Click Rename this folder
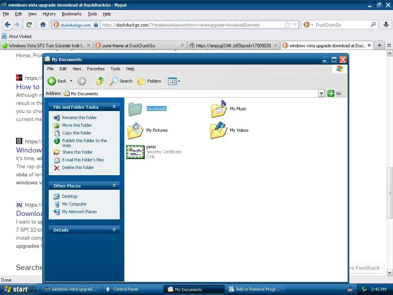The image size is (393, 295). pyautogui.click(x=79, y=118)
